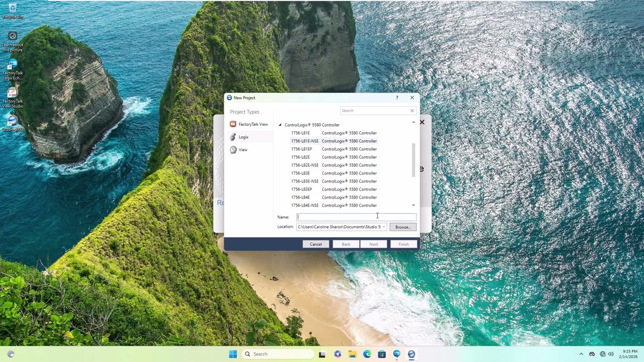
Task: Select controller 1756-L83E
Action: (334, 173)
